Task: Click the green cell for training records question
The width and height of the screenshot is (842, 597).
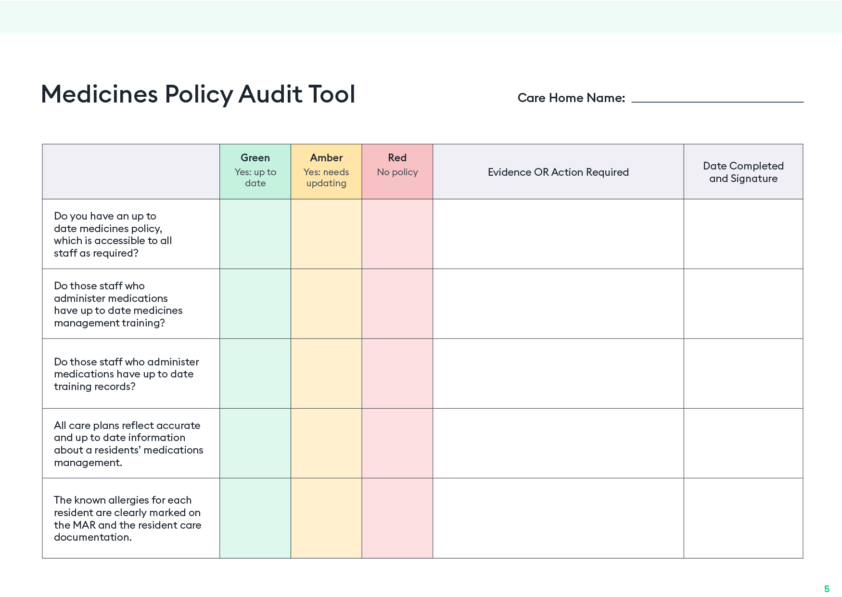Action: click(x=255, y=374)
